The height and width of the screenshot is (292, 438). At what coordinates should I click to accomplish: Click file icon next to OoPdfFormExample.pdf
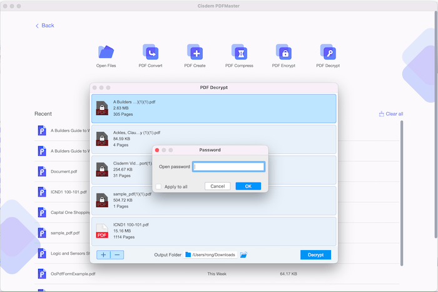(x=42, y=274)
